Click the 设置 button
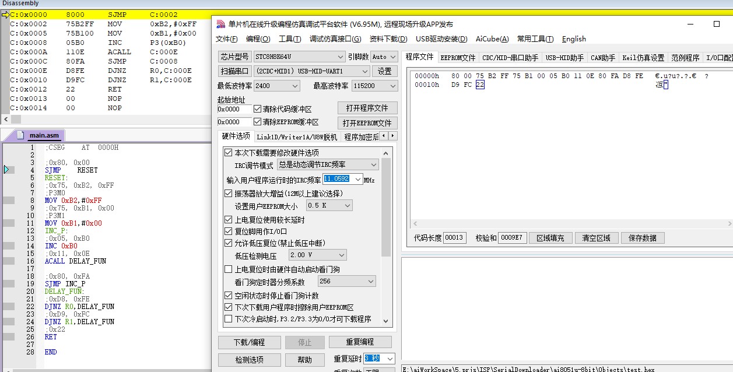Image resolution: width=733 pixels, height=372 pixels. (x=385, y=71)
